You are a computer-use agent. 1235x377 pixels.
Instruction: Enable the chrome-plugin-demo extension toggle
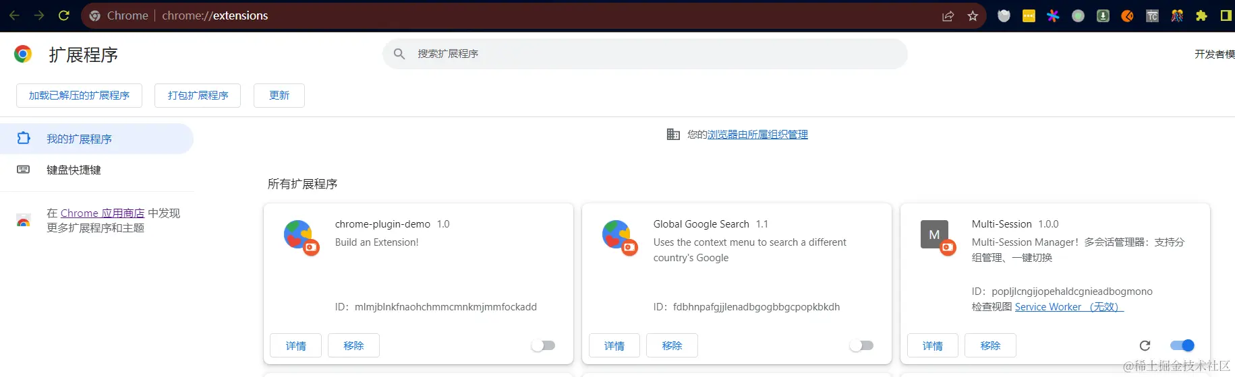point(543,345)
